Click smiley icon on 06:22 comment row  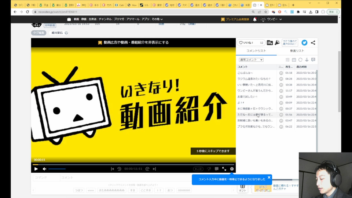(x=281, y=126)
